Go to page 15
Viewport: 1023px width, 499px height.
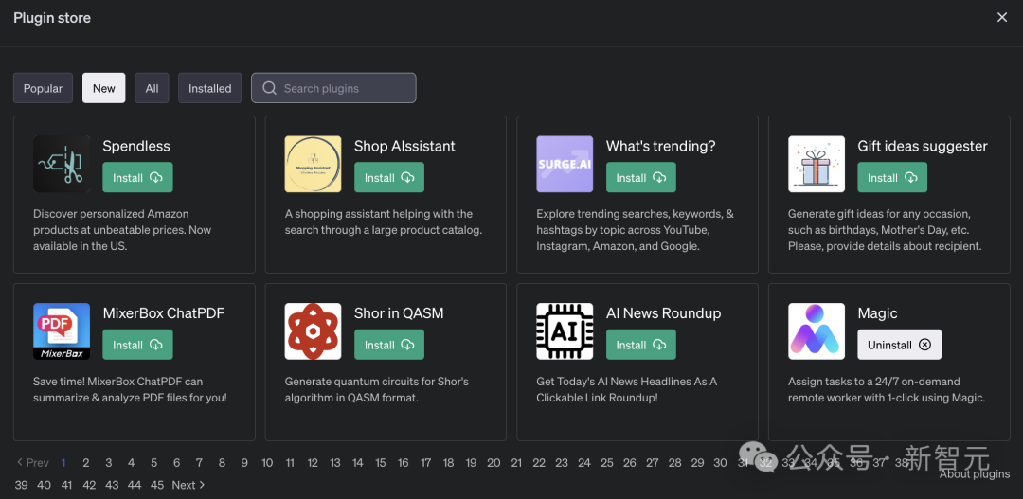[x=381, y=462]
